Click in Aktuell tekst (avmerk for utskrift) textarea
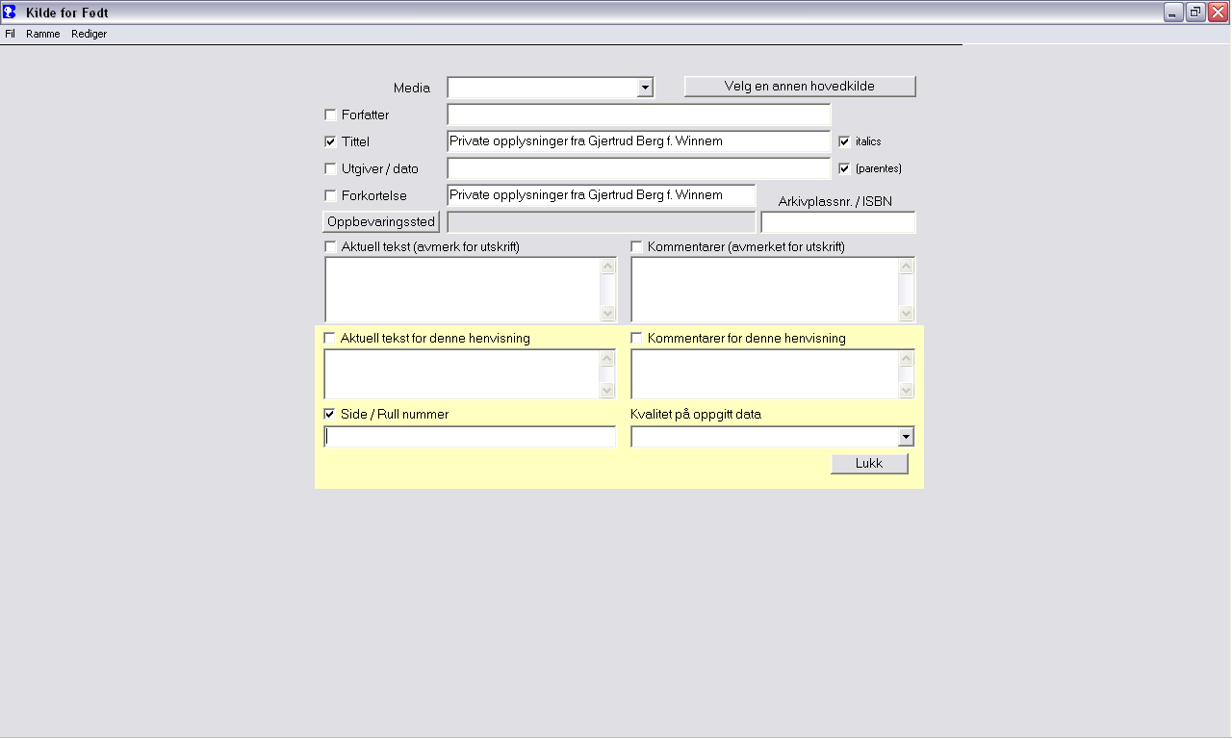Screen dimensions: 1232x739 coord(462,290)
